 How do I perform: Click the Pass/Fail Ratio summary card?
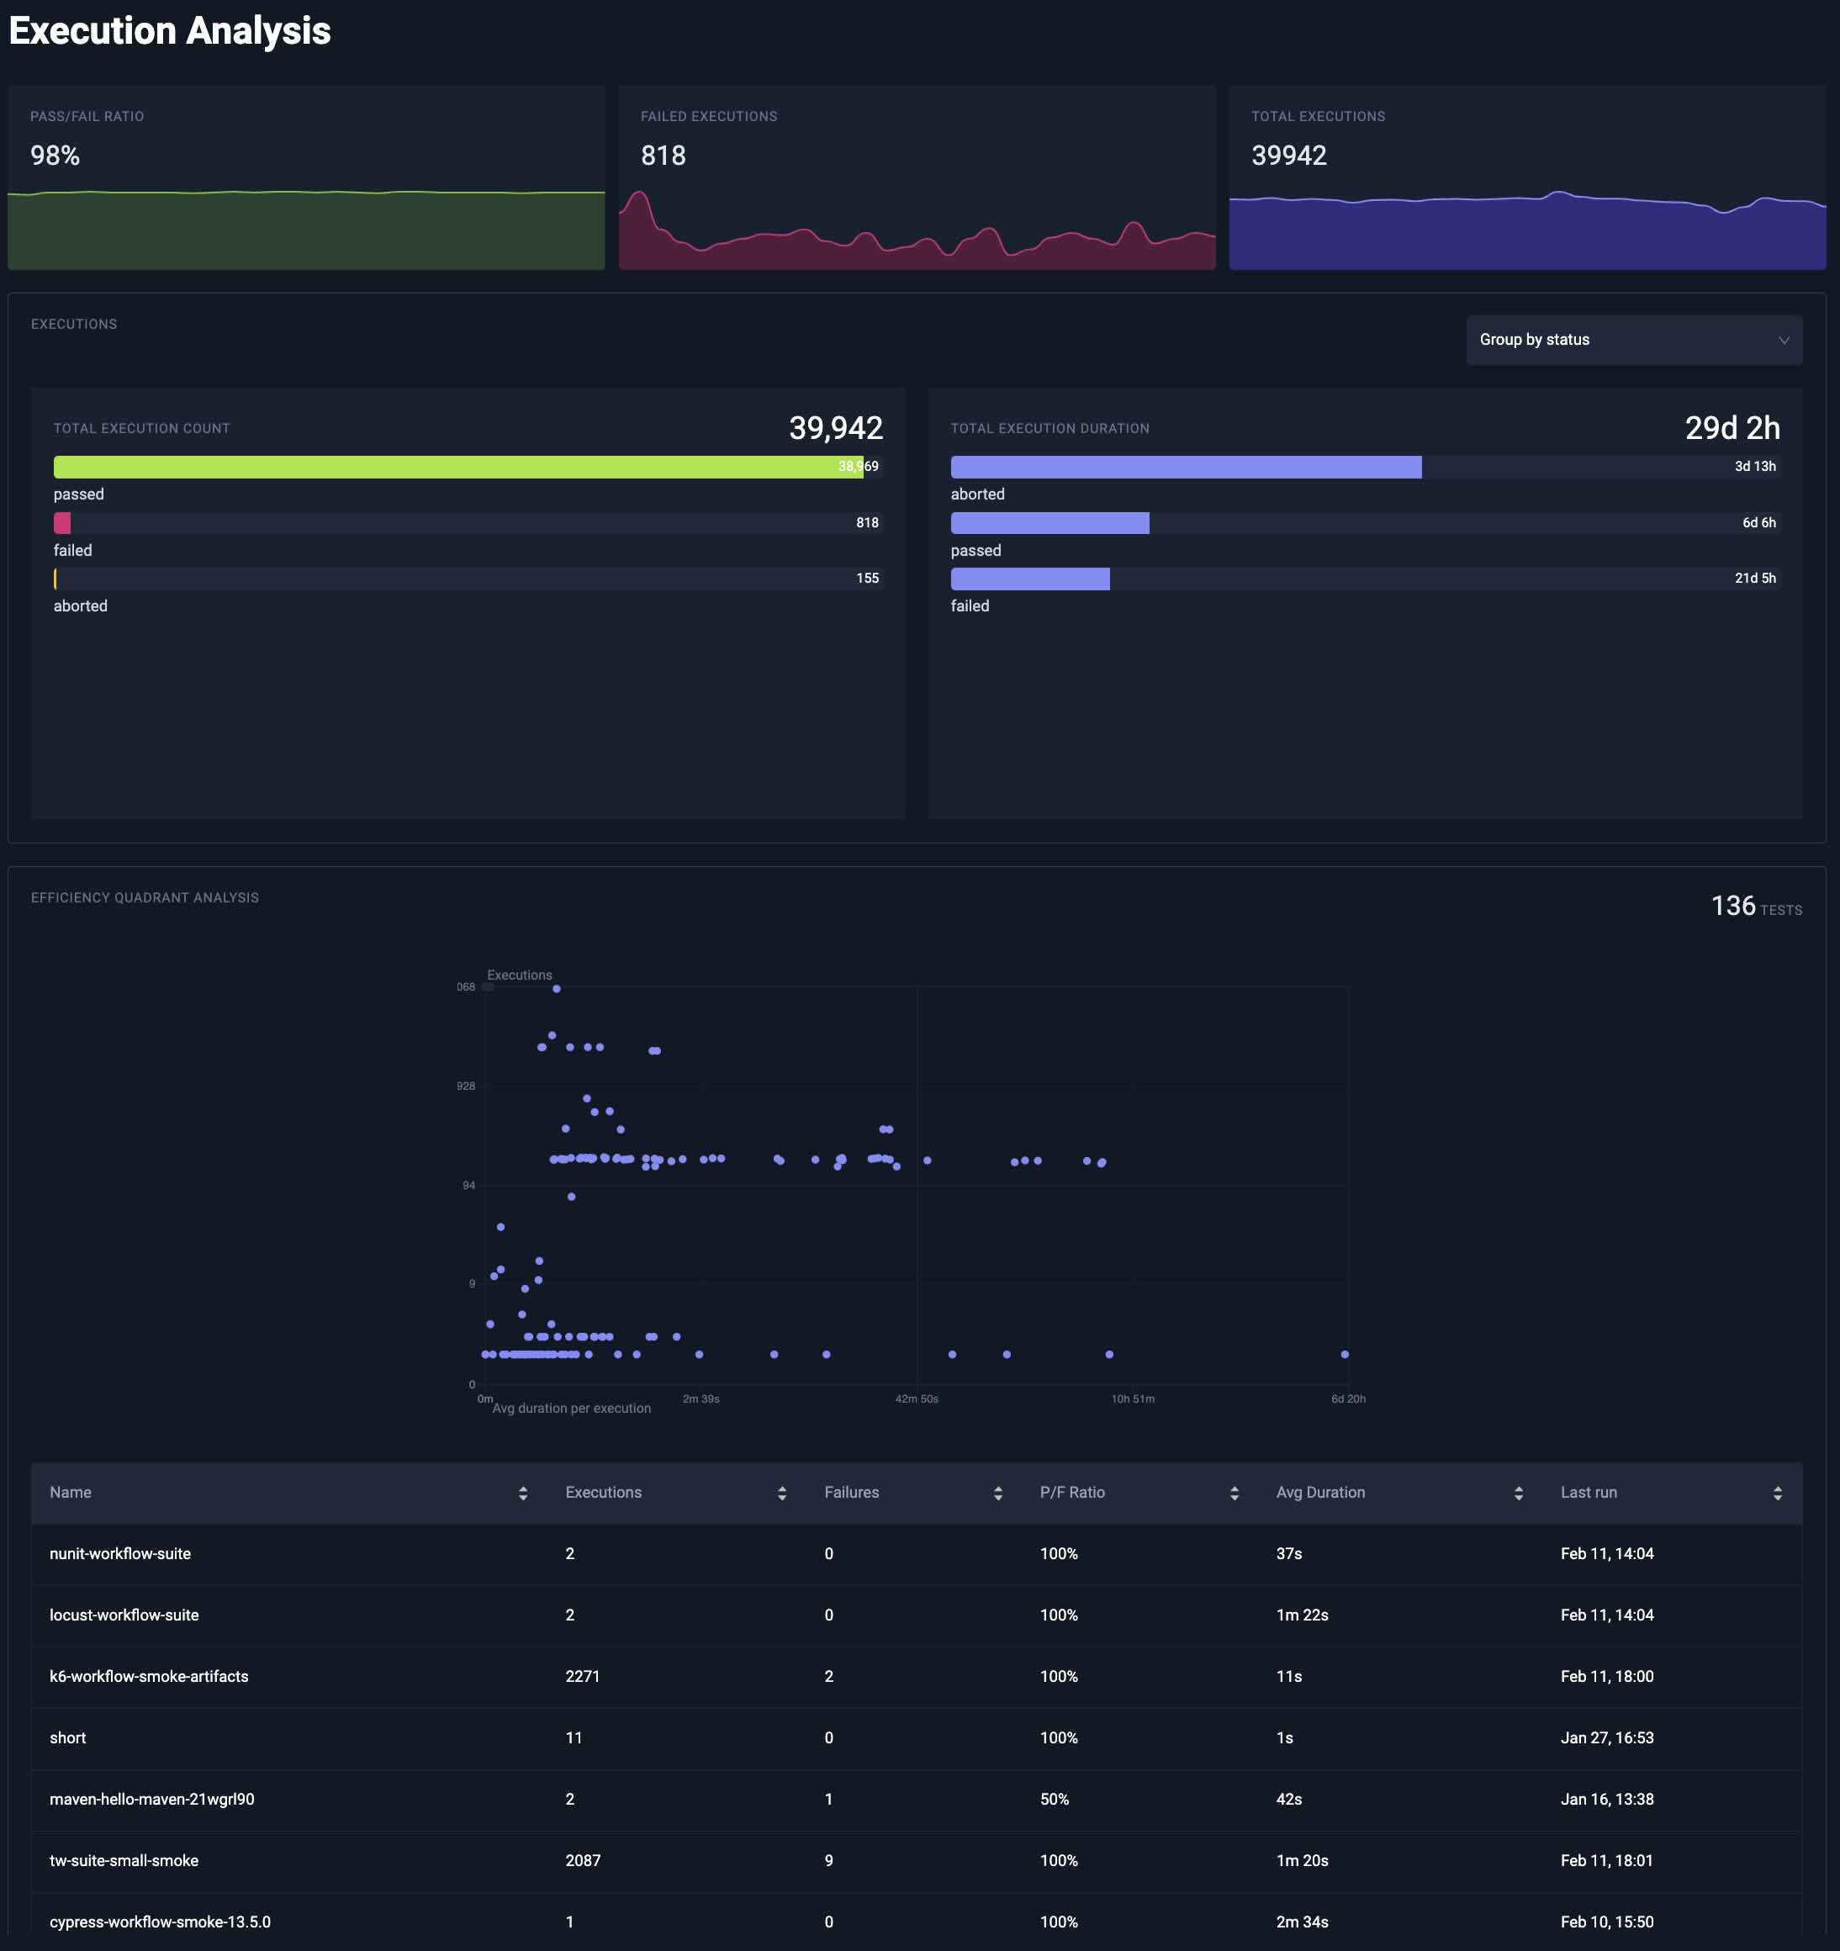coord(306,177)
